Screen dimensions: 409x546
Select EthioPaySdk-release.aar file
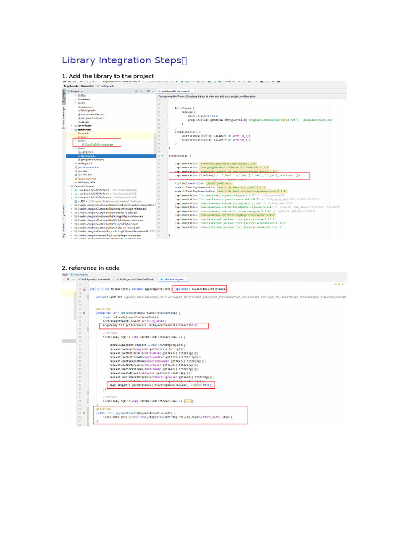(97, 144)
